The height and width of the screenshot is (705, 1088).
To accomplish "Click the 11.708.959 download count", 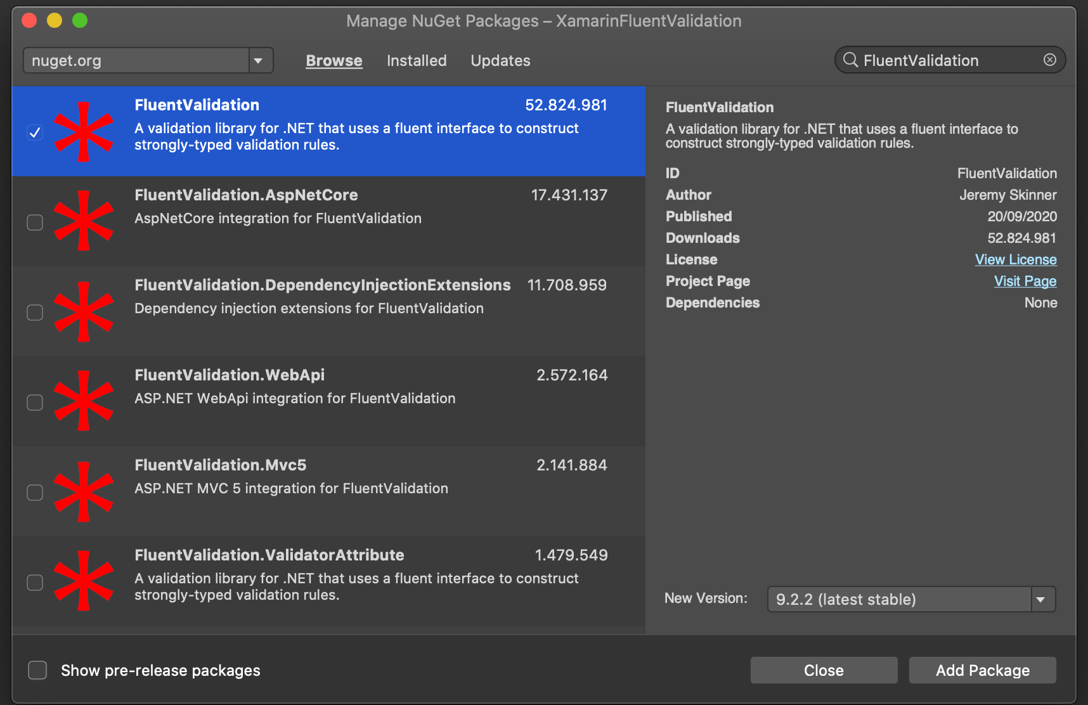I will (x=567, y=285).
